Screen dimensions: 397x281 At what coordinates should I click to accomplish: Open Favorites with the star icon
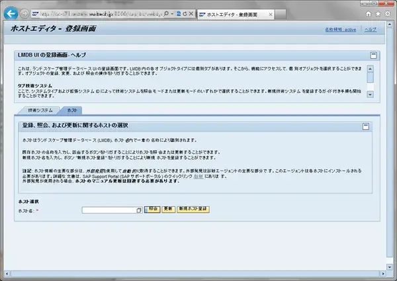point(378,14)
